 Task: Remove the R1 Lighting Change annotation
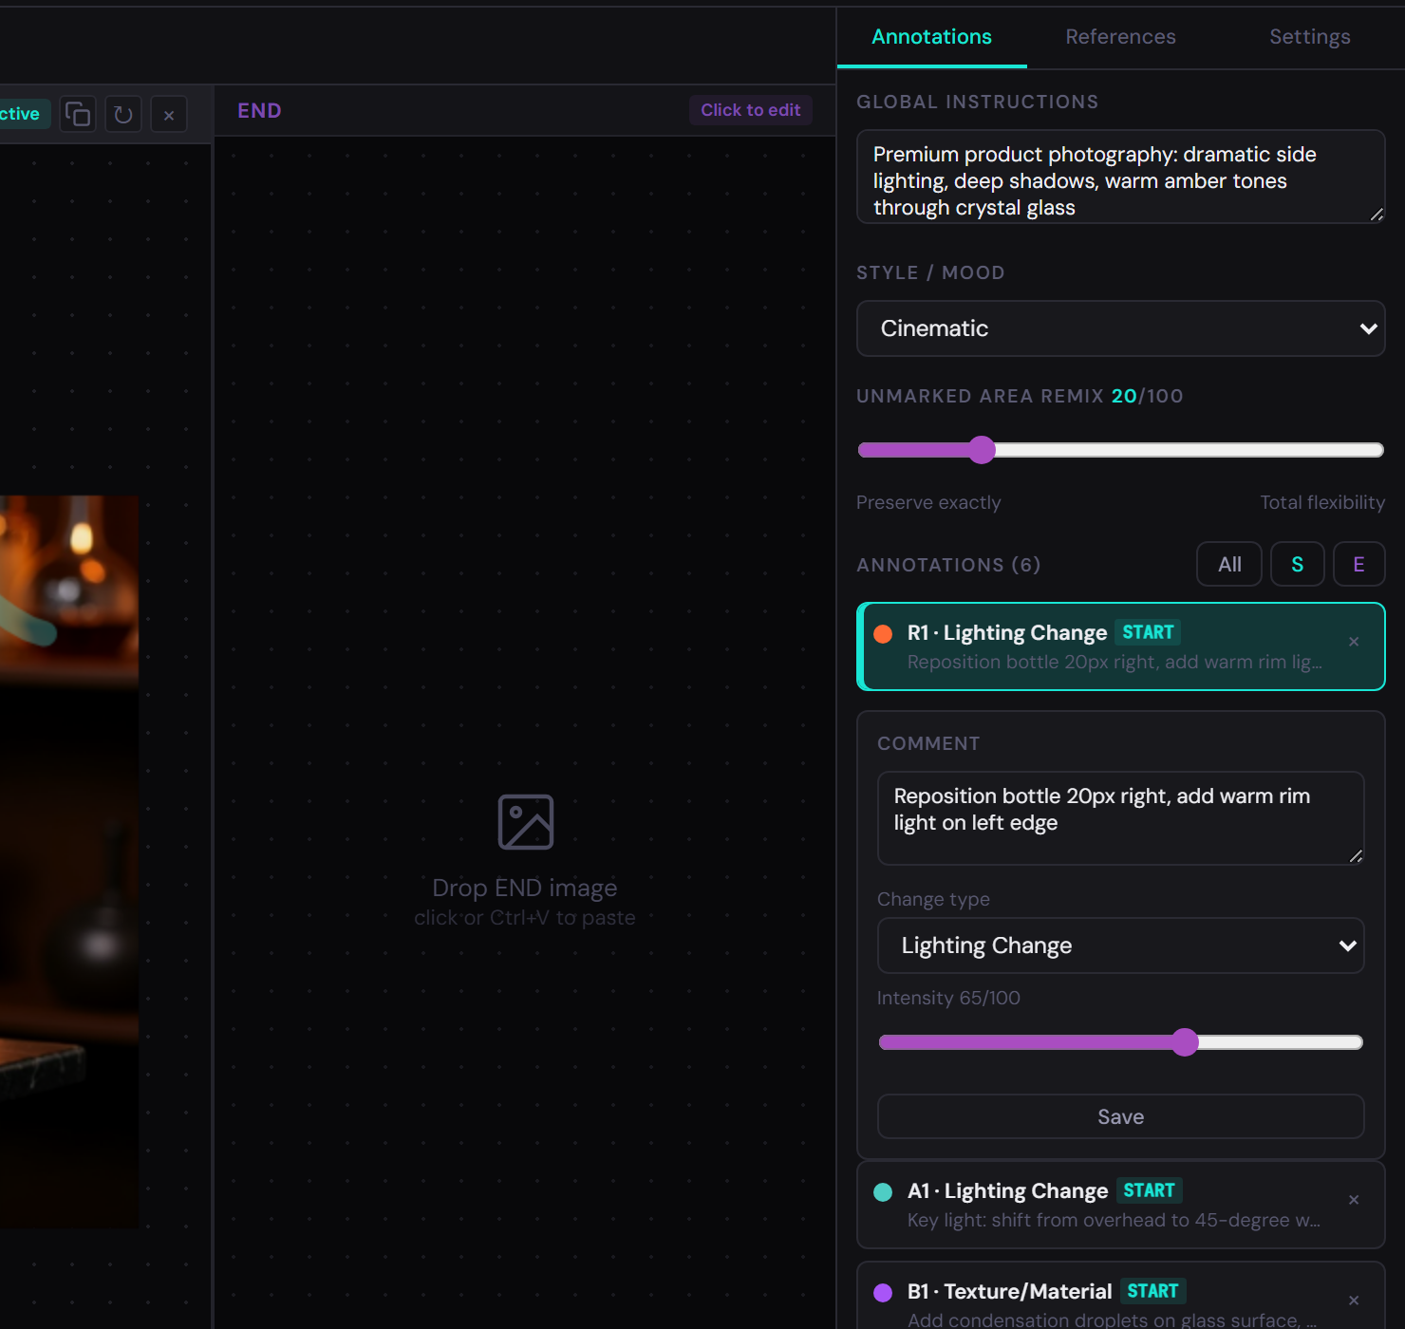[x=1354, y=642]
